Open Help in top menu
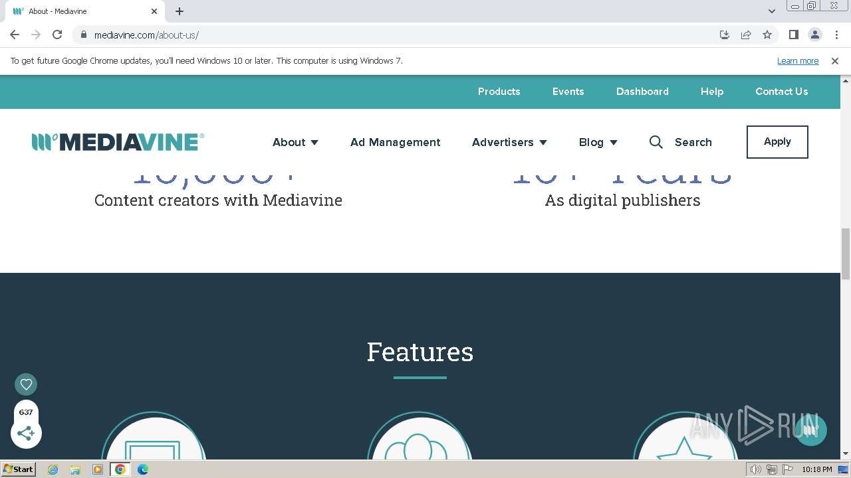851x478 pixels. pos(711,92)
